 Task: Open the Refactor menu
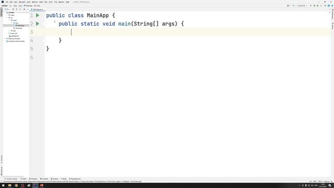[x=35, y=2]
